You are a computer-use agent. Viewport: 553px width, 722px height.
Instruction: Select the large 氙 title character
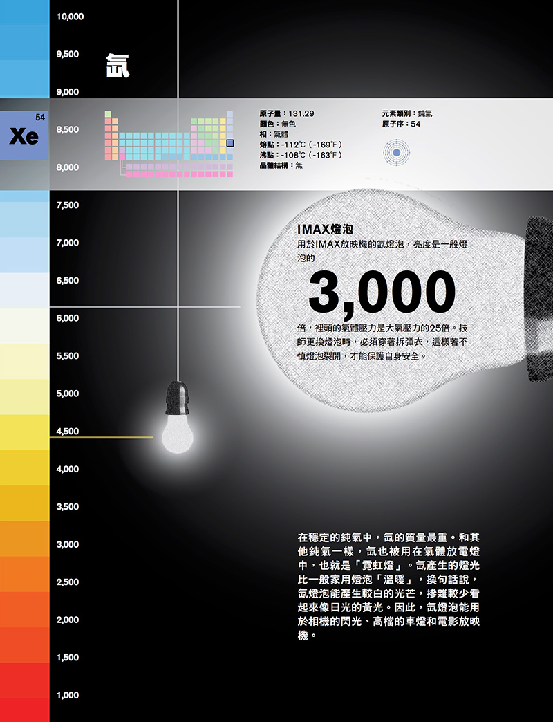coord(118,66)
